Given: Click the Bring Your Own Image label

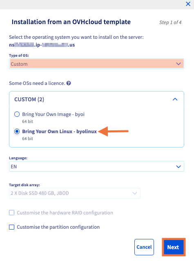Looking at the screenshot, I should pyautogui.click(x=53, y=114).
